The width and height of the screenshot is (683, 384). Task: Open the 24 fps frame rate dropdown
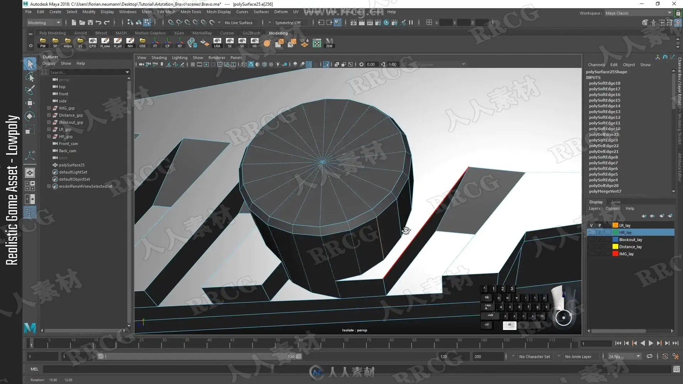(624, 356)
